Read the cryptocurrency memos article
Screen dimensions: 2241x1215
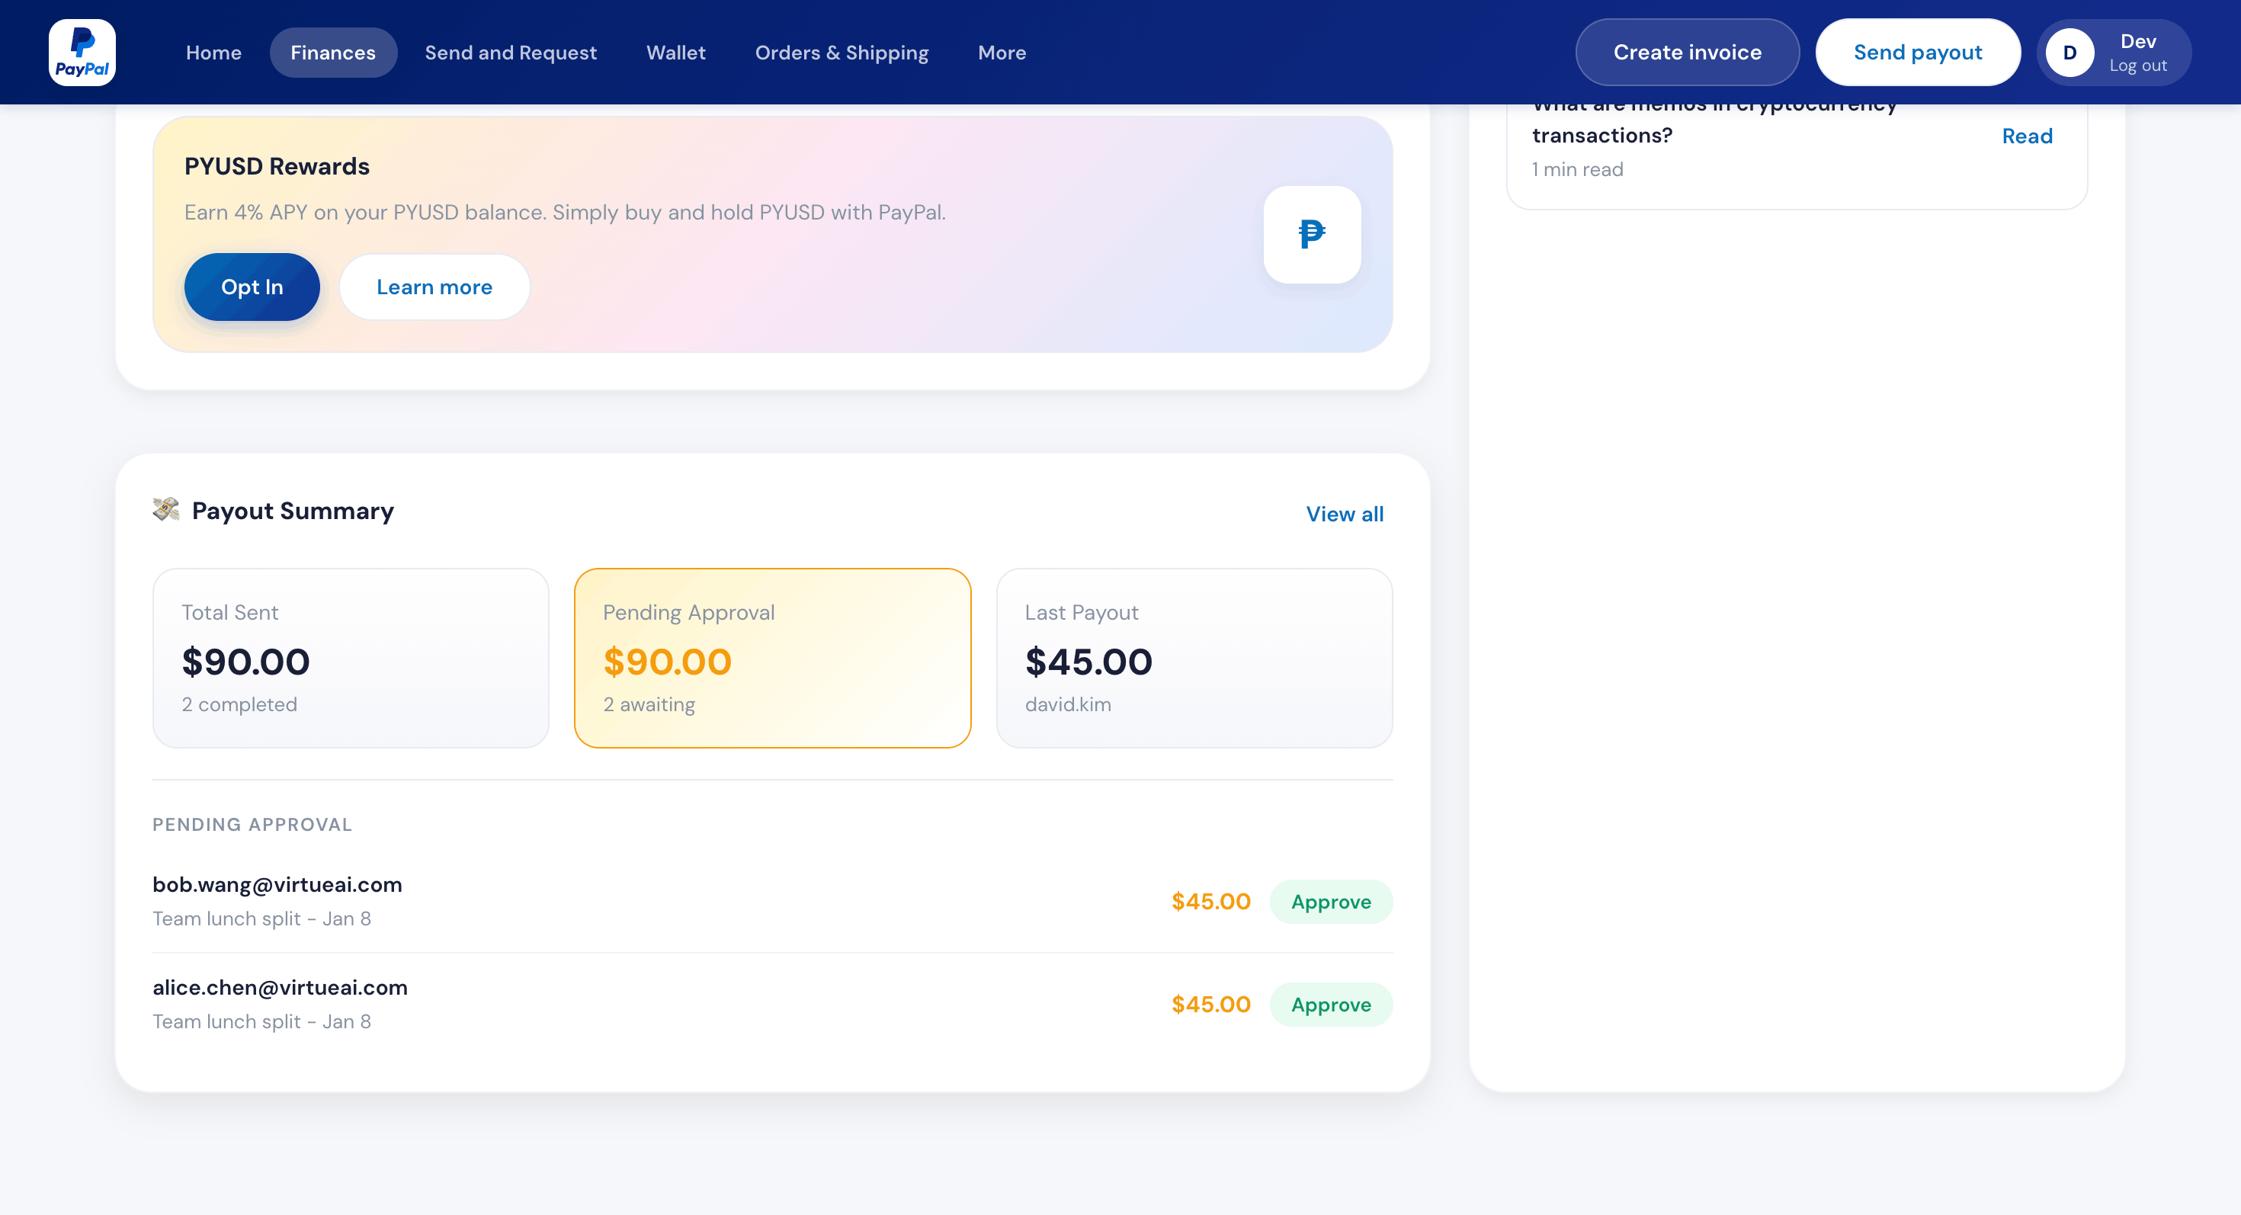2027,136
